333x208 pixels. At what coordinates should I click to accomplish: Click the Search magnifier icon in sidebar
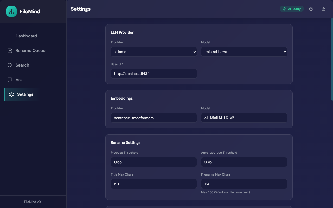10,65
